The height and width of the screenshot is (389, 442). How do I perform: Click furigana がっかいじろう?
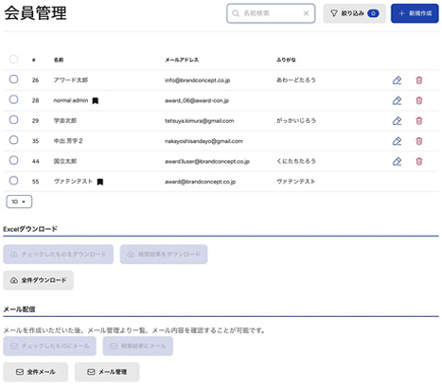(x=296, y=120)
